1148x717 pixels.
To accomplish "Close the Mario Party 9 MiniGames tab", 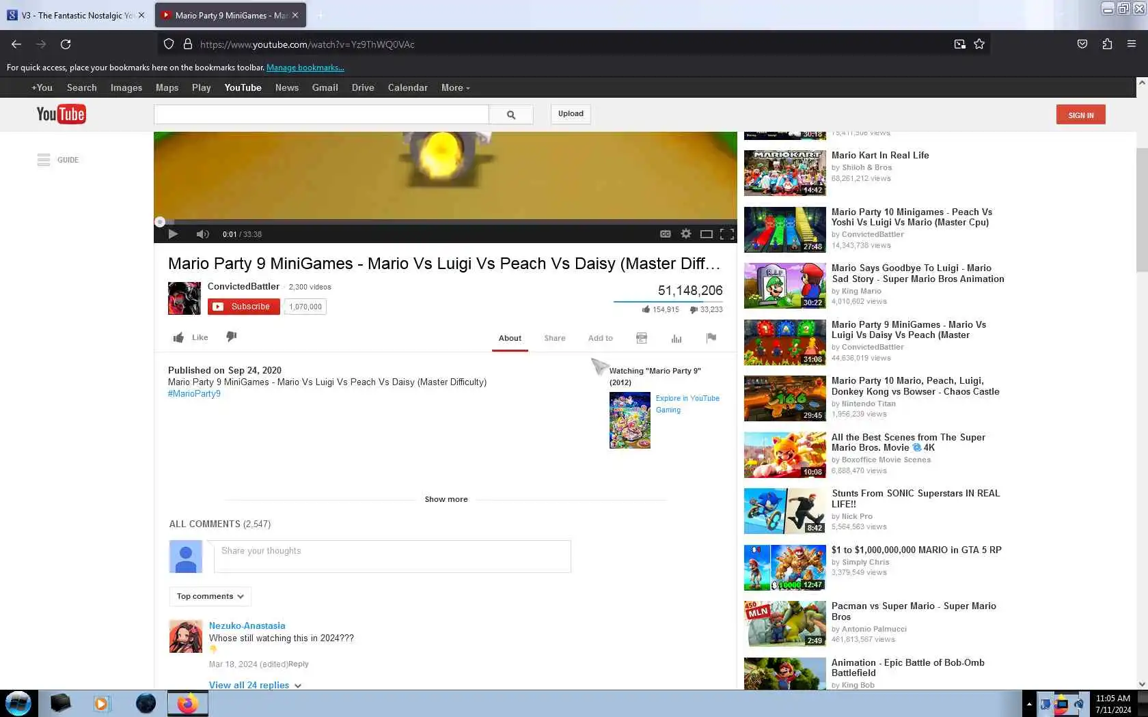I will pyautogui.click(x=295, y=15).
